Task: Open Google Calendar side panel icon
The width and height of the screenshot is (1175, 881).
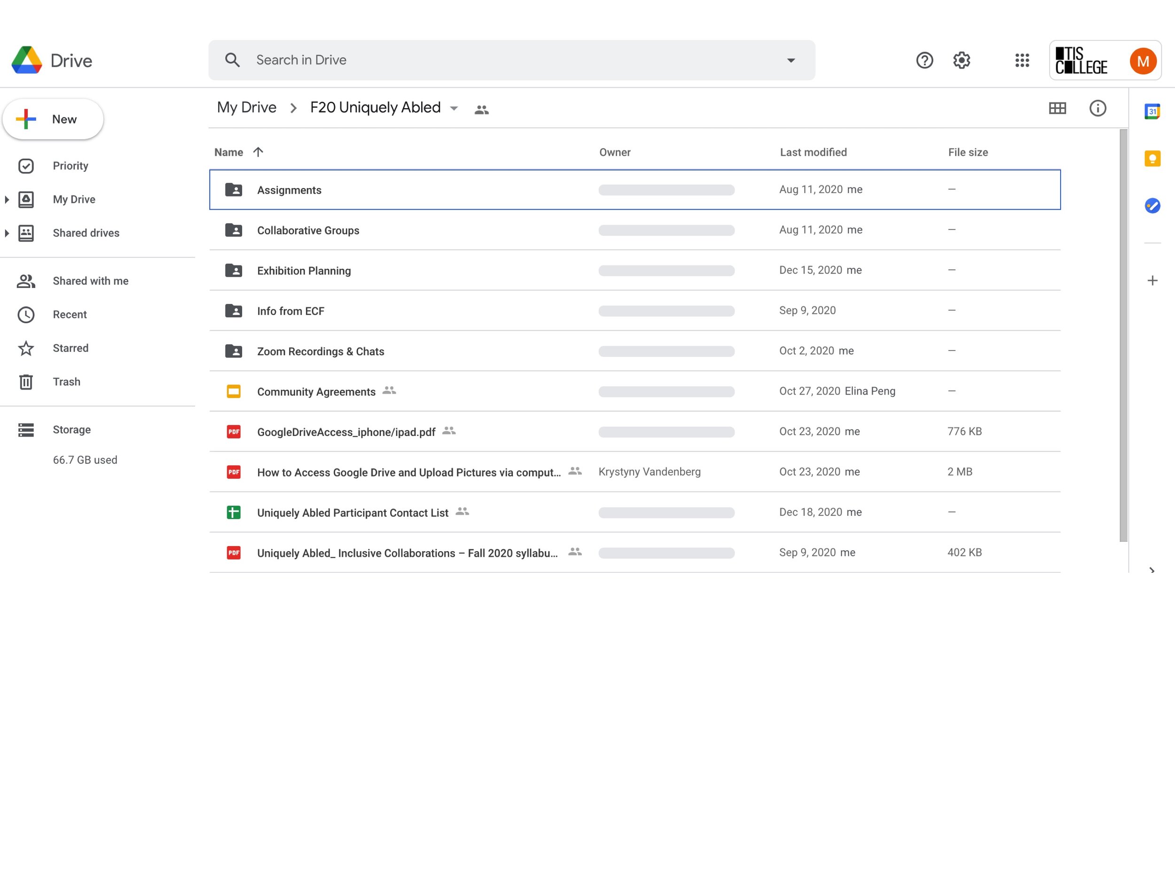Action: coord(1151,111)
